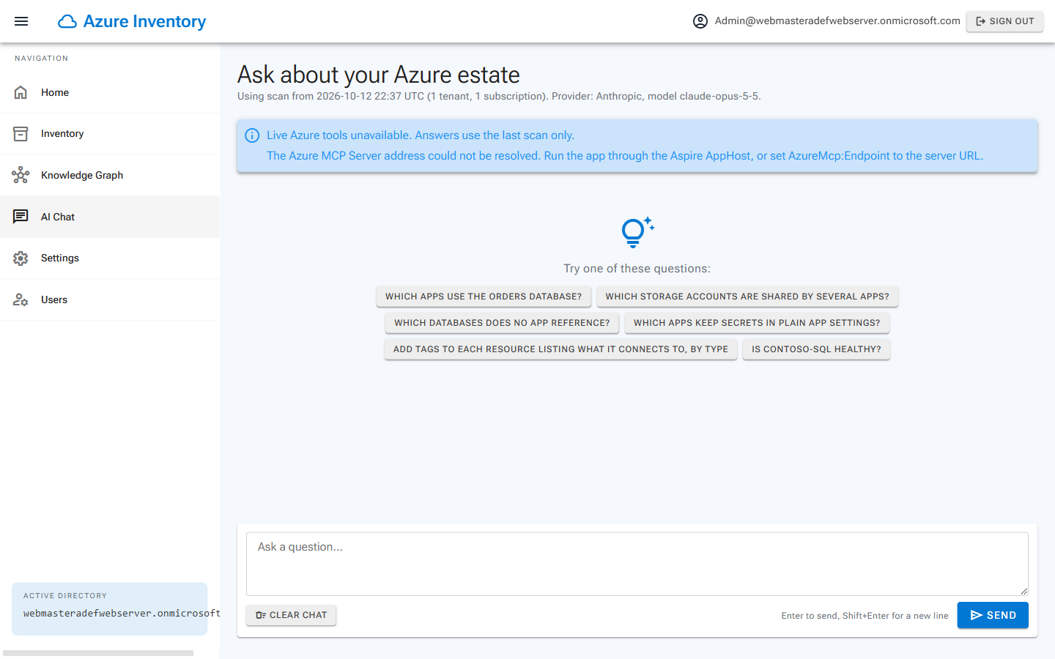1055x659 pixels.
Task: Click the scan date and provider subtitle
Action: (x=499, y=96)
